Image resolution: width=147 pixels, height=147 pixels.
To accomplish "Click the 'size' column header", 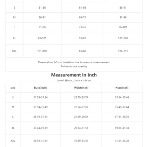I will (x=13, y=88).
